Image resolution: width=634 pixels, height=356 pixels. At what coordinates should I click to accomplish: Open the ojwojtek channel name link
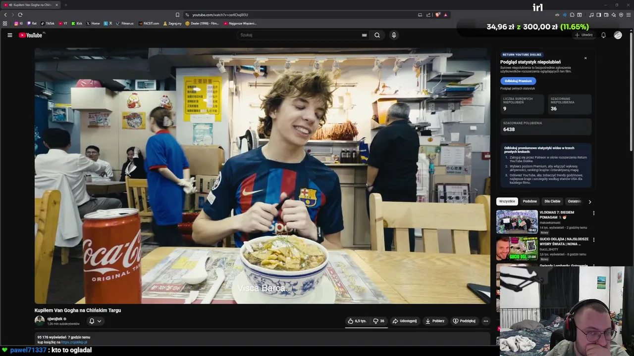coord(55,319)
